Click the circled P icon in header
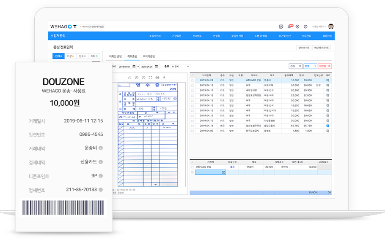 pos(297,27)
